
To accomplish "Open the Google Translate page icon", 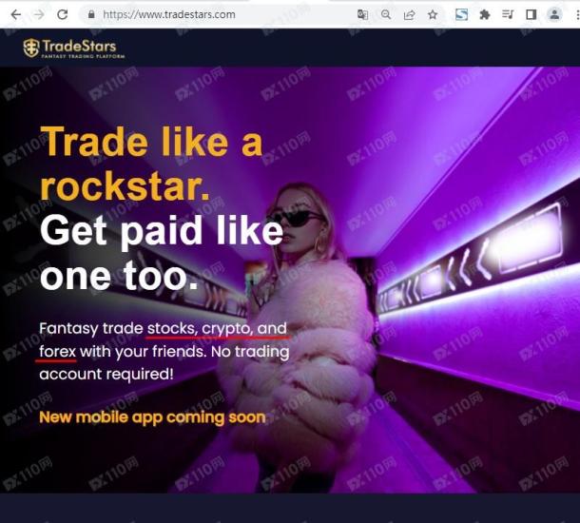I will (362, 15).
